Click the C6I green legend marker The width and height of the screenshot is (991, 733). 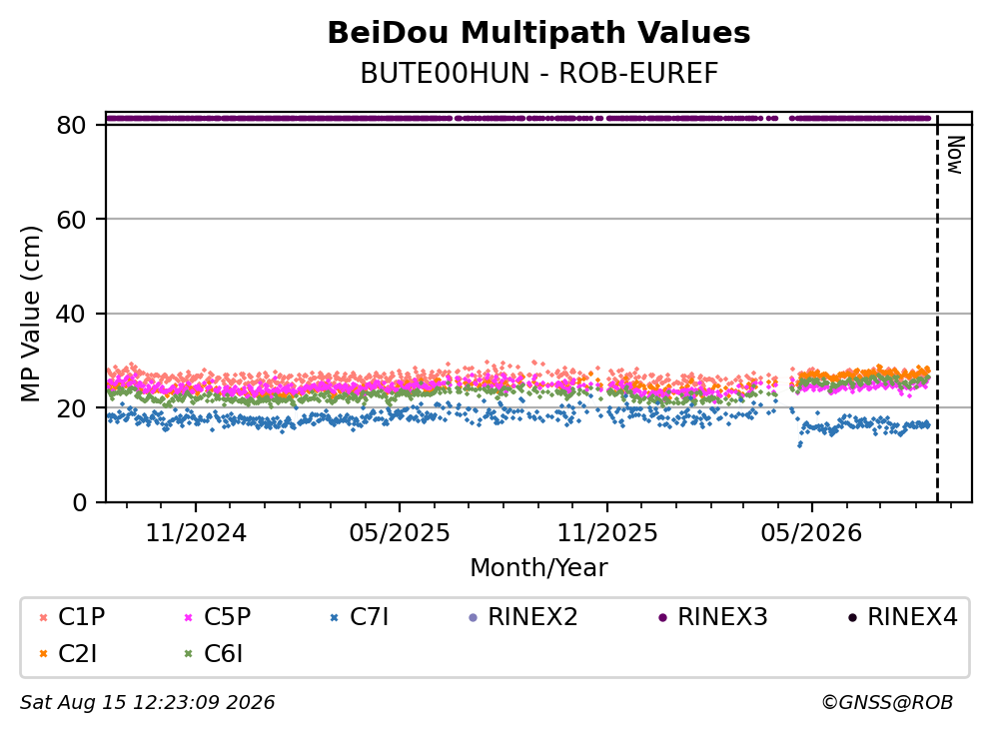coord(189,654)
